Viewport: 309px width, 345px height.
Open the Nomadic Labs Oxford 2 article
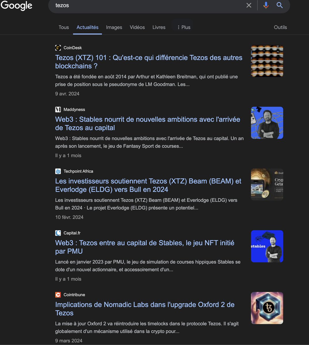click(x=145, y=309)
